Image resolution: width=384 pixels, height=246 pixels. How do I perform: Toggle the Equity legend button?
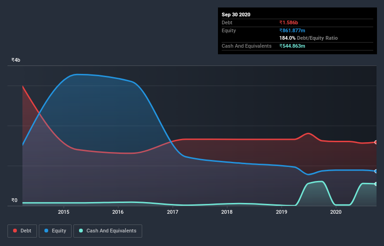[55, 231]
